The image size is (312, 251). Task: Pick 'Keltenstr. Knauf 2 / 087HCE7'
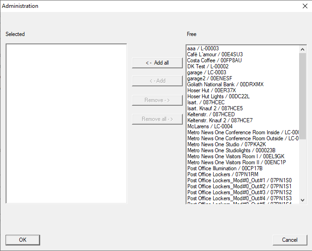220,120
